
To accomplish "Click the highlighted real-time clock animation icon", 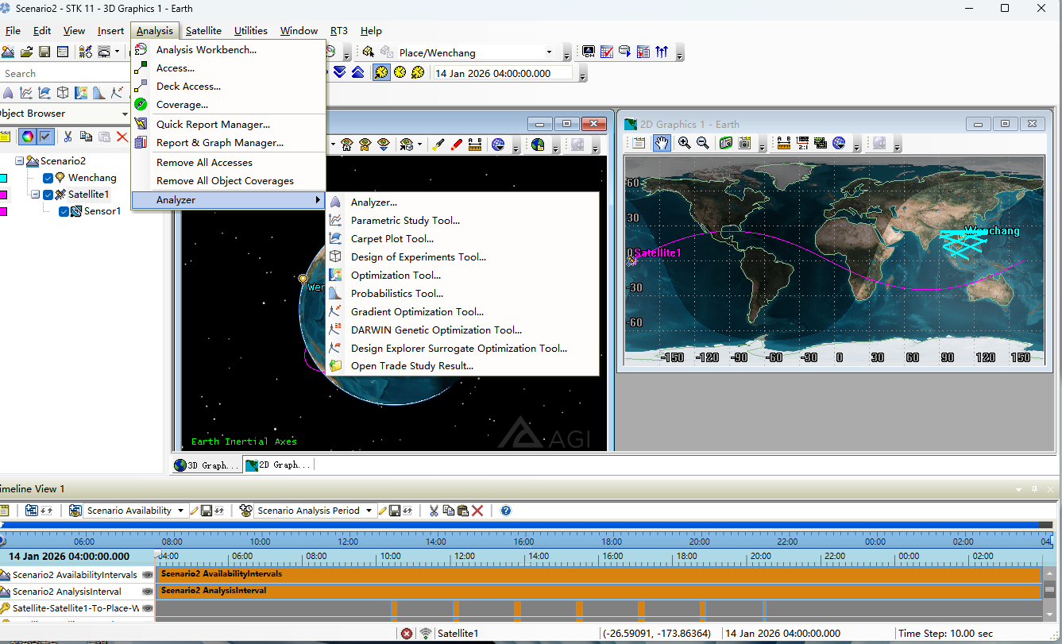I will 382,72.
